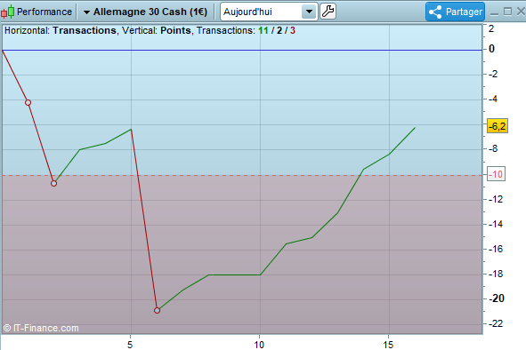Click the loss marker circle at -21
The image size is (526, 350).
[157, 311]
